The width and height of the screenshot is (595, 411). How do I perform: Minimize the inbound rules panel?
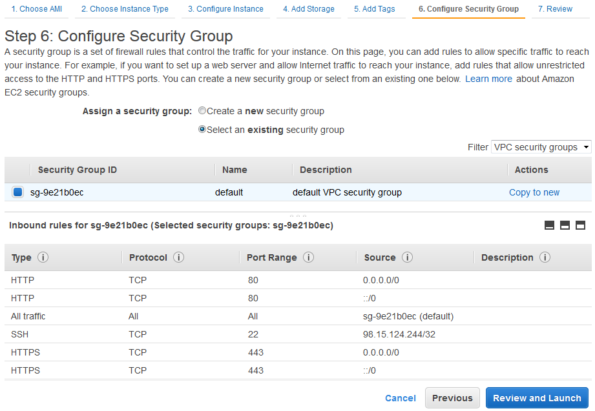(550, 225)
